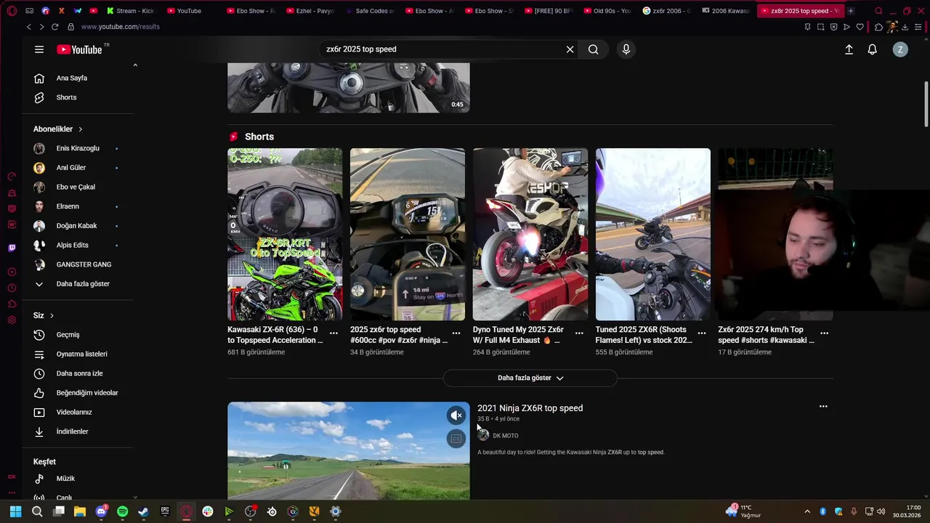Image resolution: width=930 pixels, height=523 pixels.
Task: Open 2021 Ninja ZX6R top speed title
Action: [530, 408]
